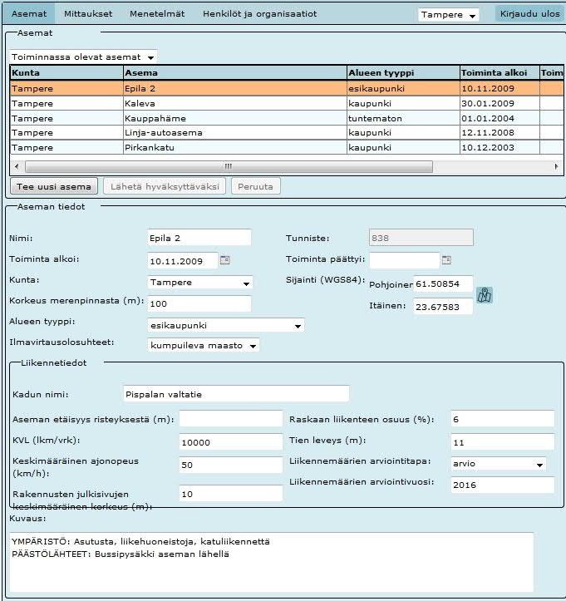Expand the Tampere city dropdown in header
Image resolution: width=566 pixels, height=601 pixels.
(448, 15)
